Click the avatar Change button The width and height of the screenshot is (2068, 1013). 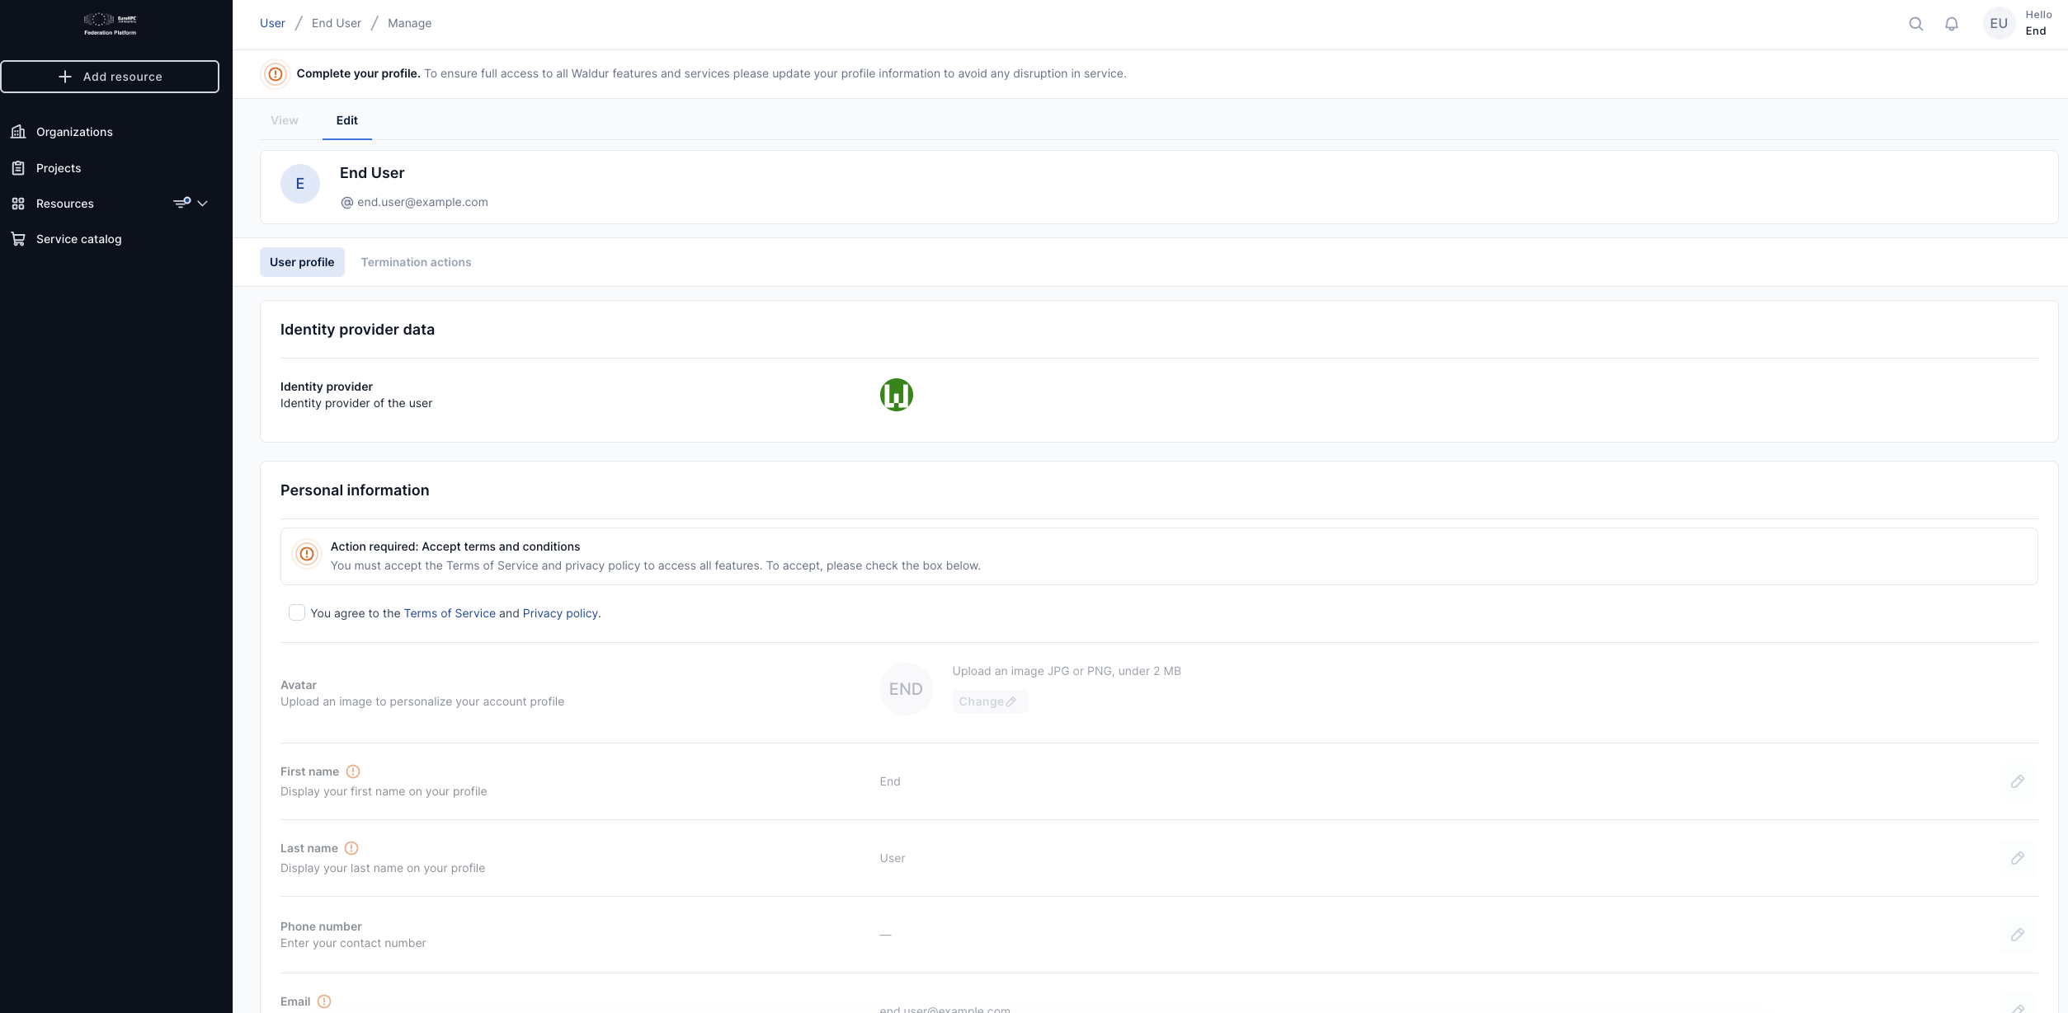point(988,701)
